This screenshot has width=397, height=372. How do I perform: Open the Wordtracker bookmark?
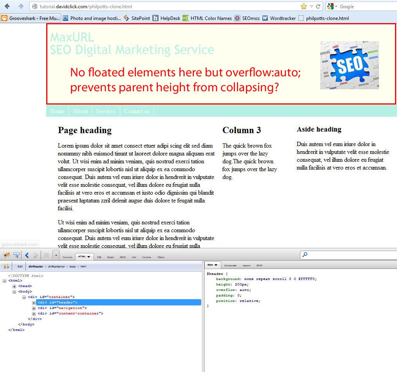[279, 18]
